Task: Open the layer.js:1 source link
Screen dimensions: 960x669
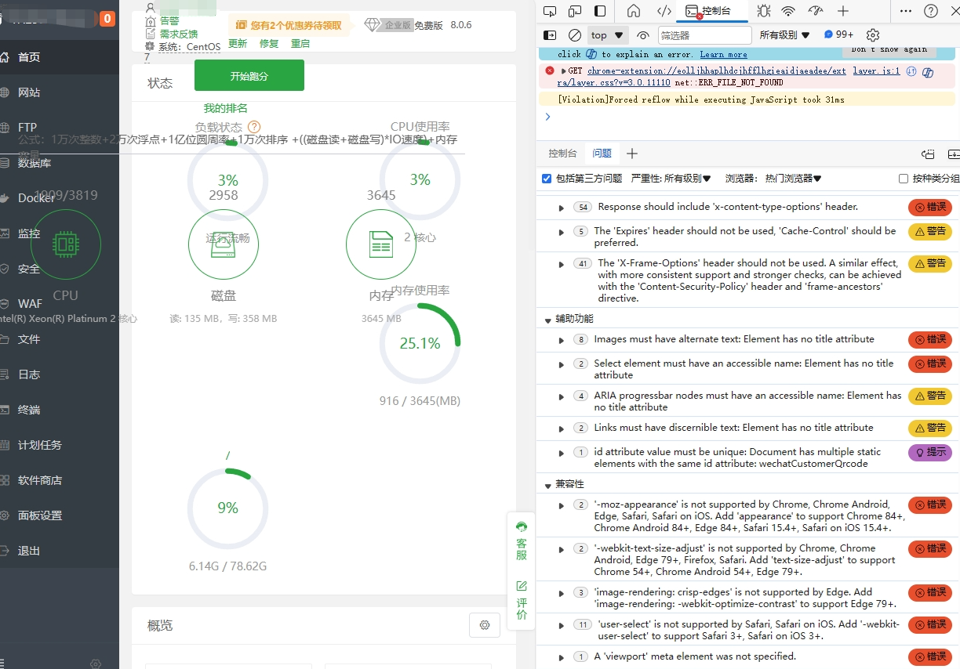Action: tap(876, 71)
